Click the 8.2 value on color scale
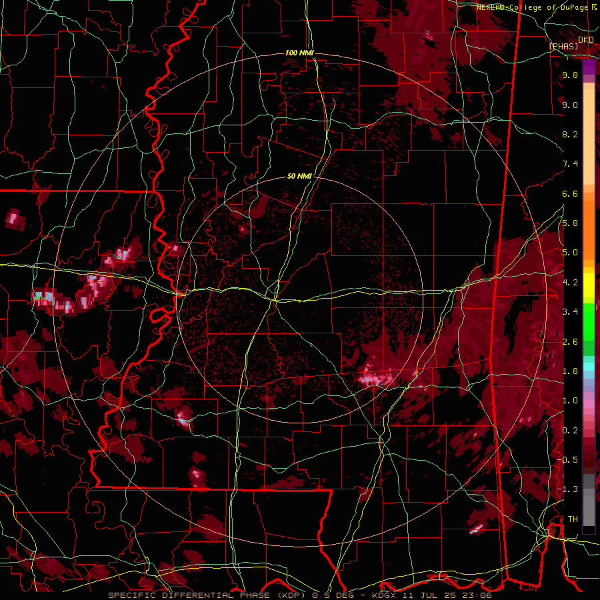 pos(570,134)
